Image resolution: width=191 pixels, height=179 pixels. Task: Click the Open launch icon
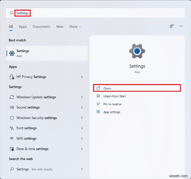(98, 88)
